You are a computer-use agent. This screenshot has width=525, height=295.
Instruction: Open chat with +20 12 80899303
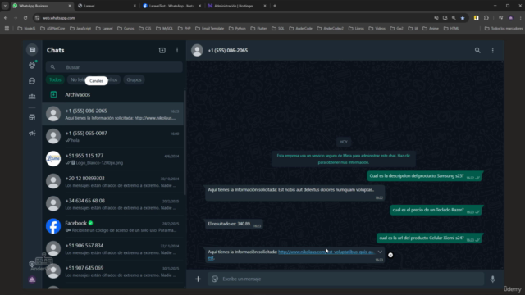click(113, 181)
